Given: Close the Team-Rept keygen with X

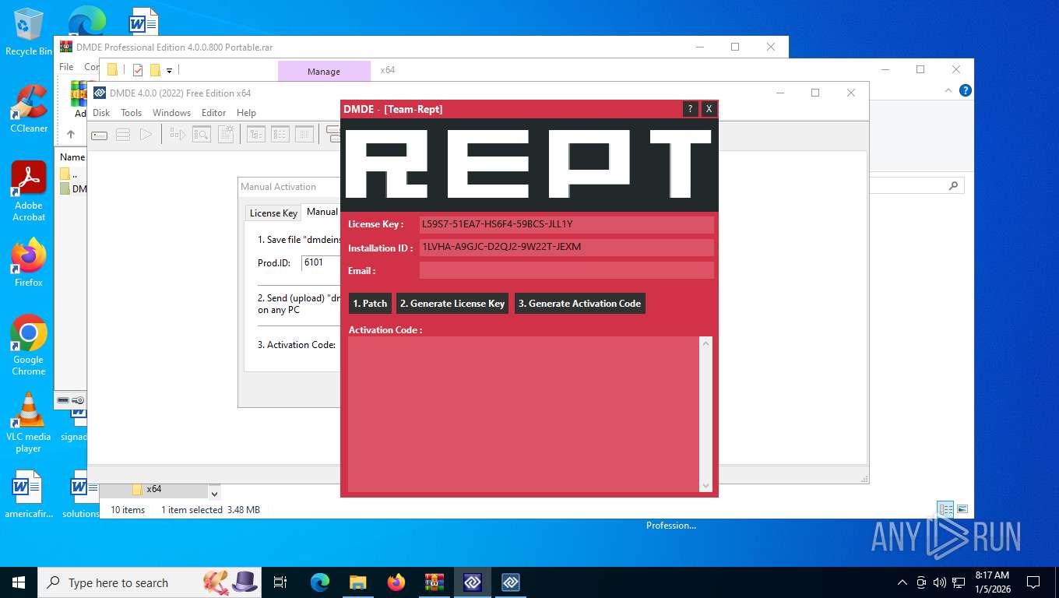Looking at the screenshot, I should (709, 109).
